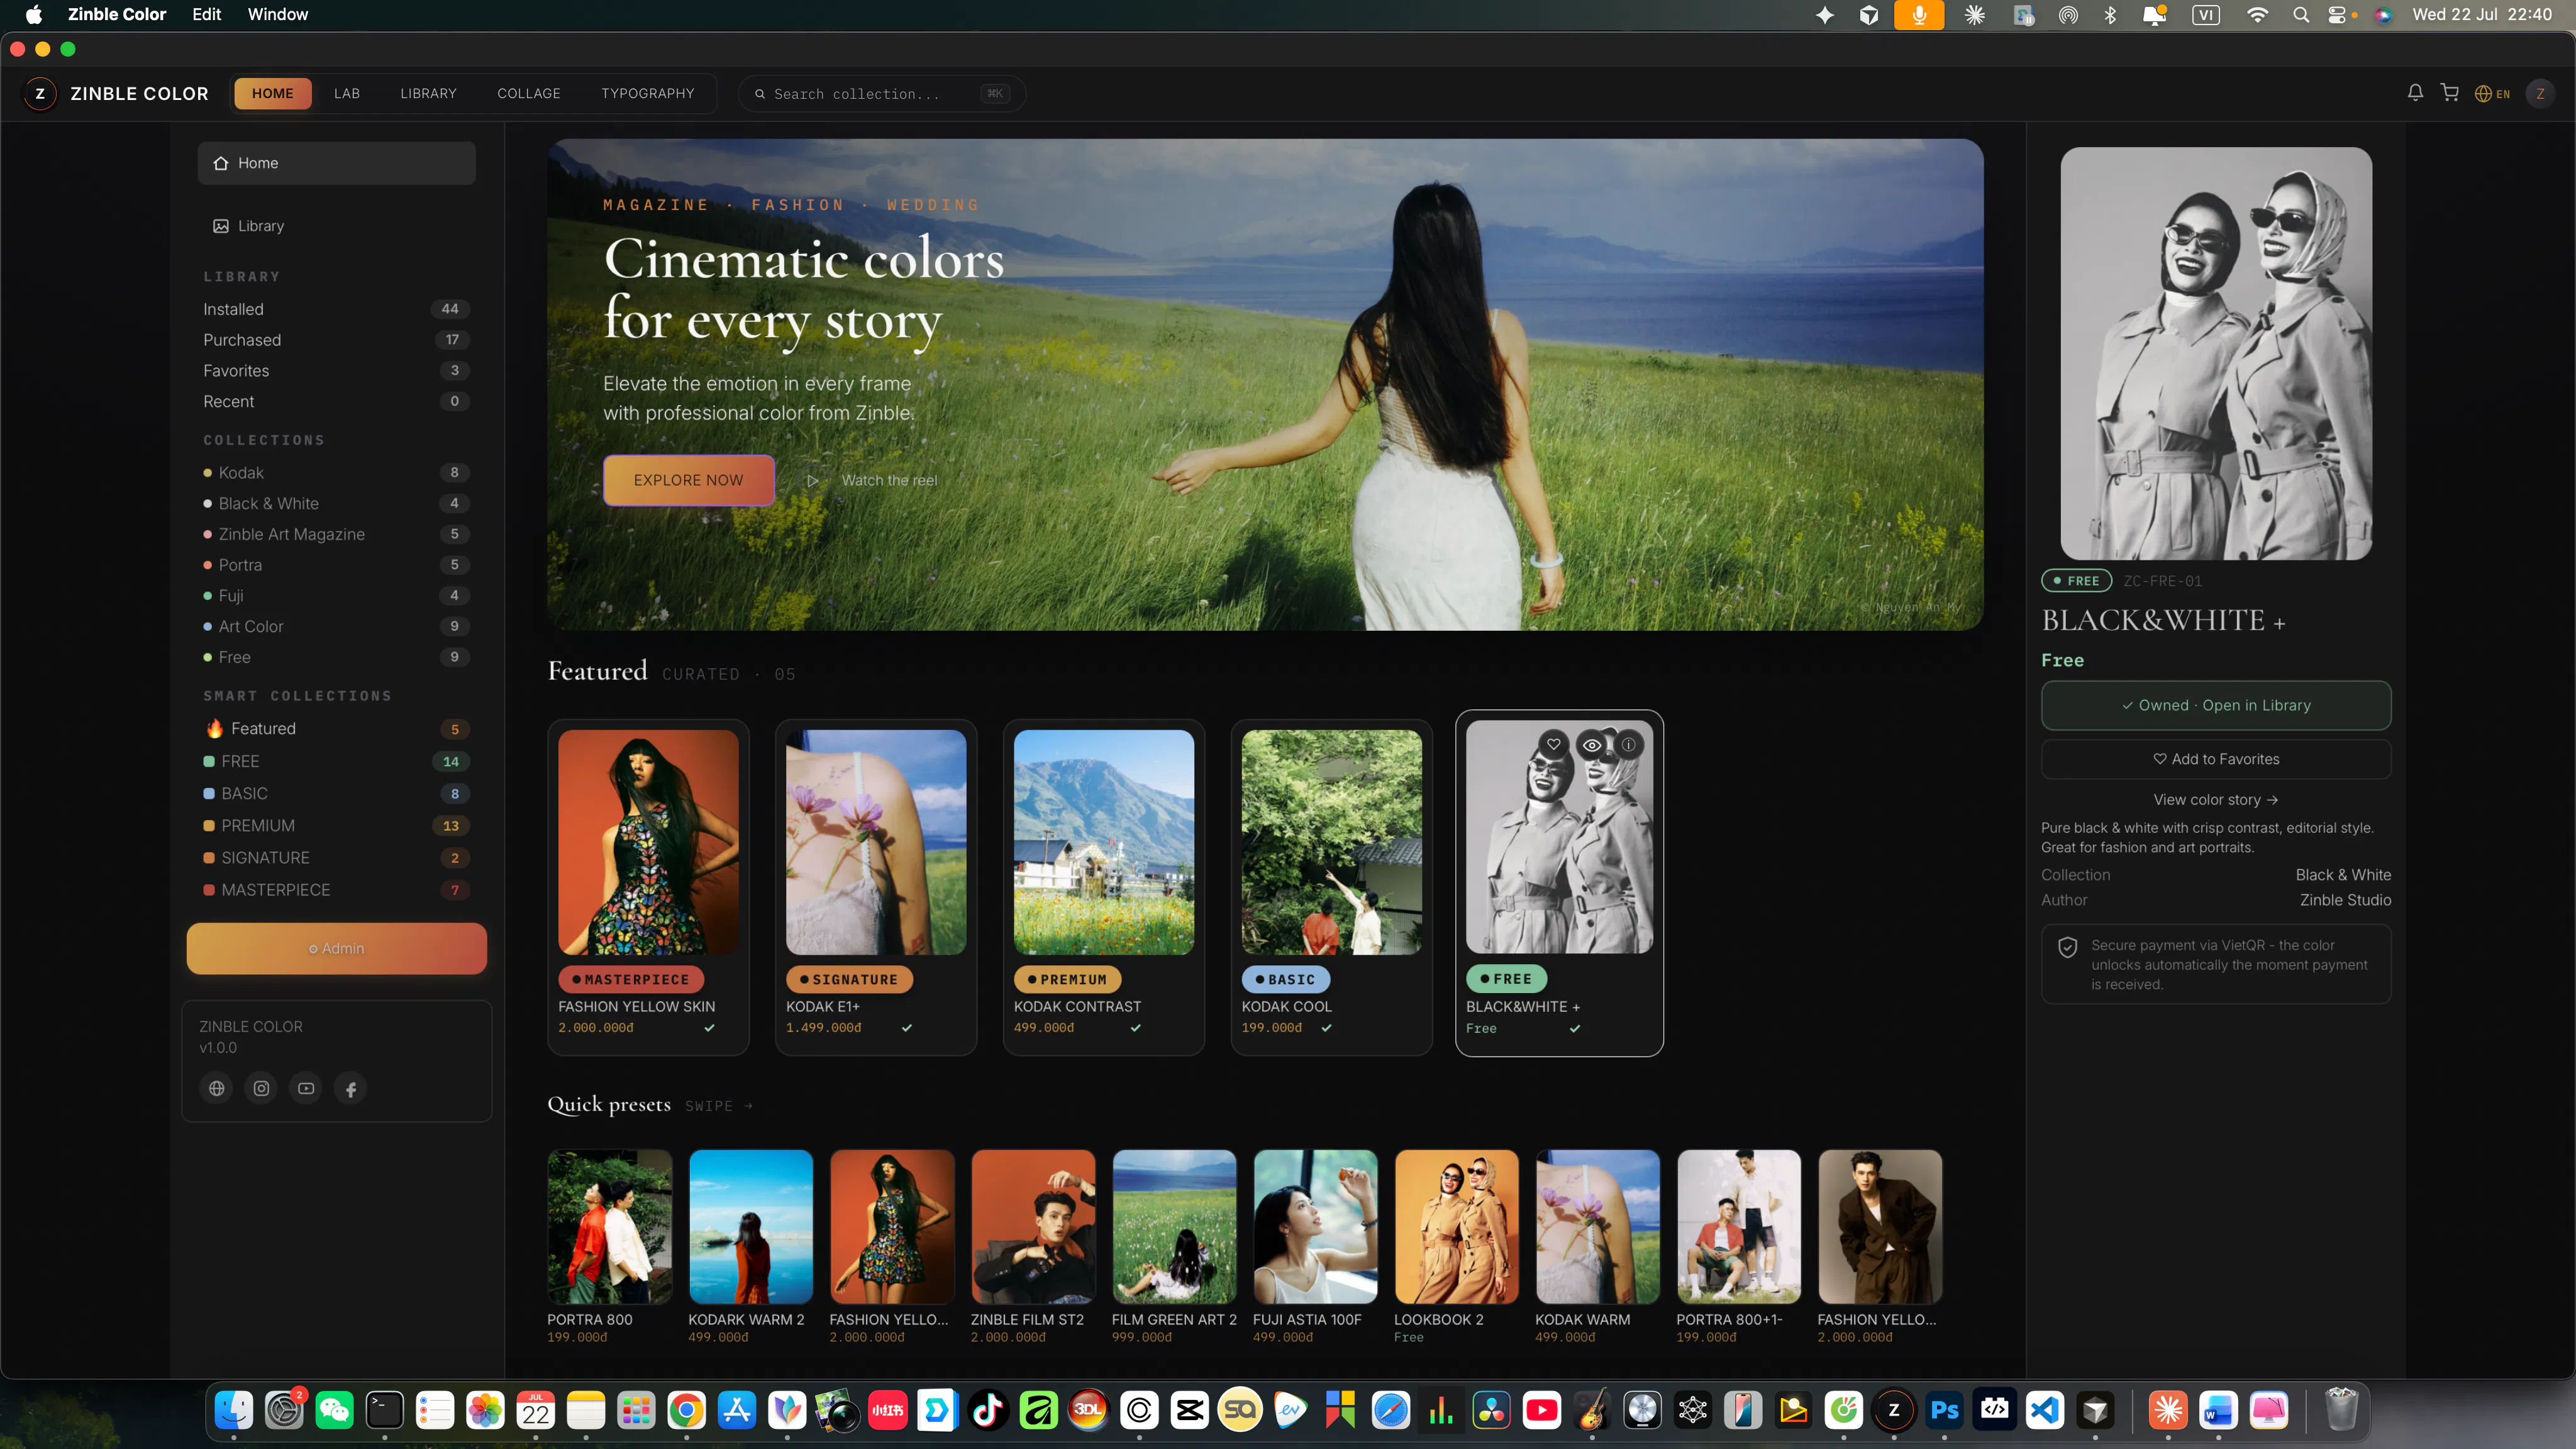Open the Installed library filter
The height and width of the screenshot is (1449, 2576).
336,309
